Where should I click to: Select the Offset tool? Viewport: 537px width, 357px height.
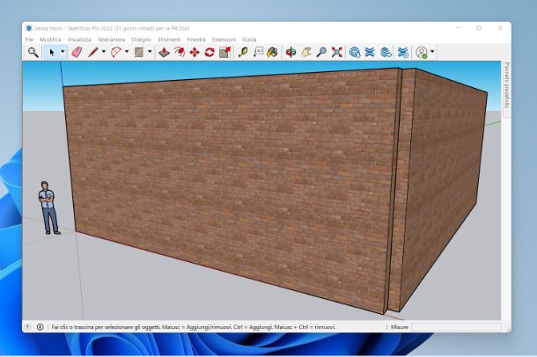coord(179,53)
